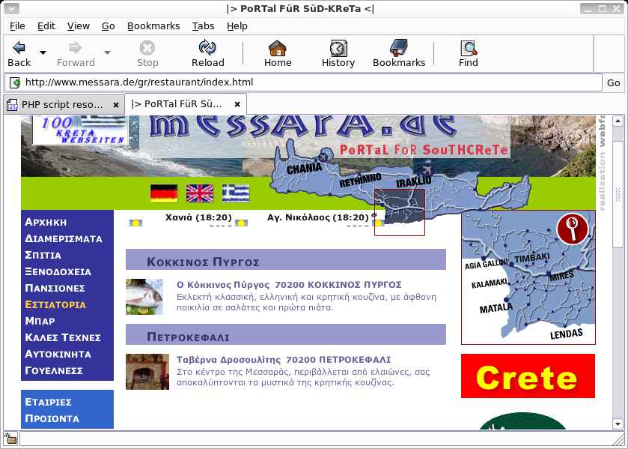The image size is (628, 449).
Task: Open the Ξενοδοχεια sidebar link
Action: point(58,271)
